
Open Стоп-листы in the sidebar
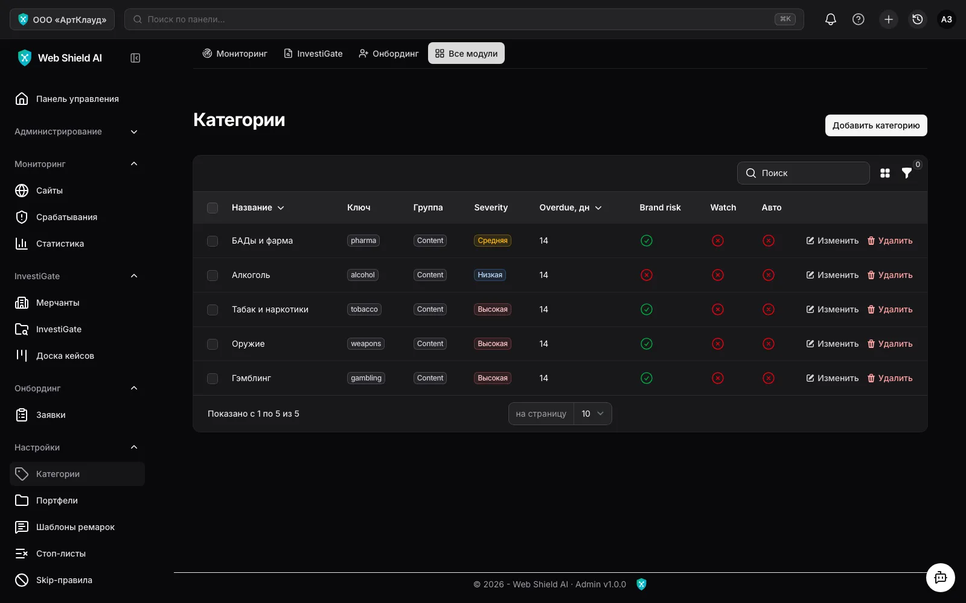77,554
